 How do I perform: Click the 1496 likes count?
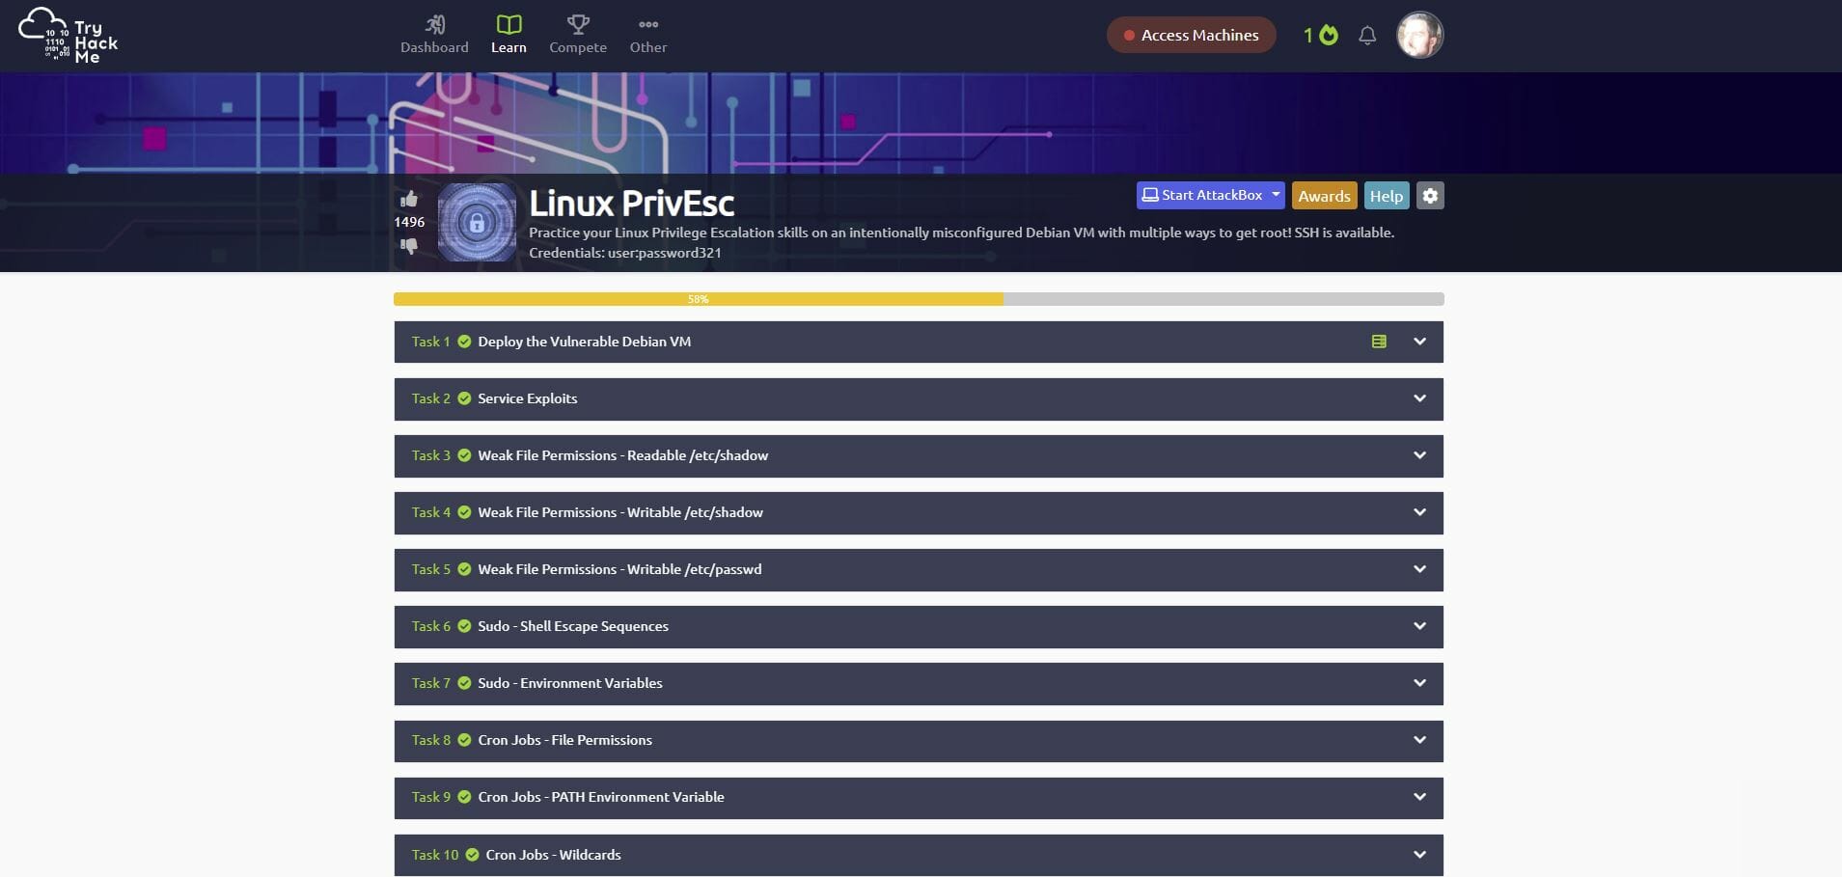click(409, 222)
